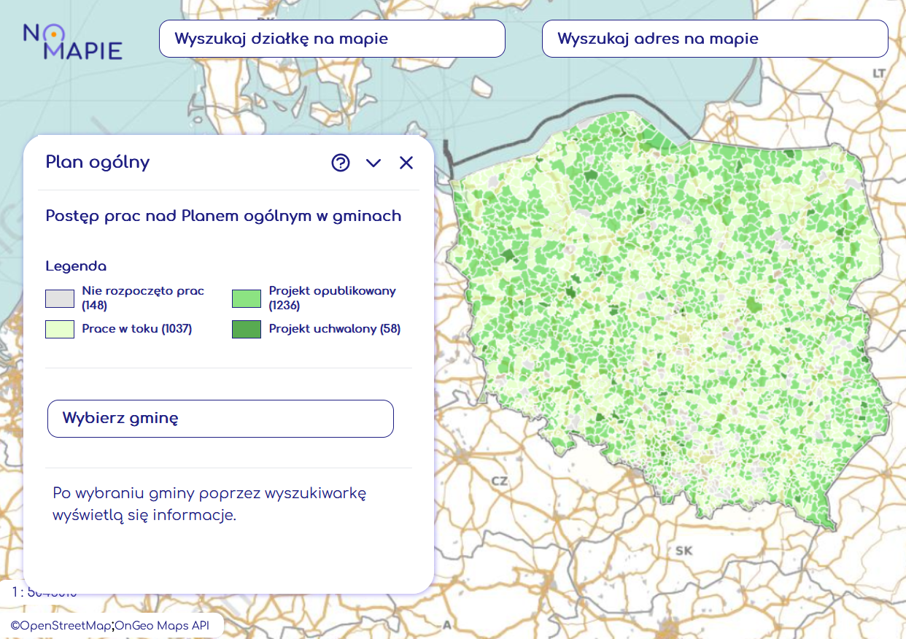Select legend entry Projekt uchwalony (58)
Screen dimensions: 906x639
pyautogui.click(x=335, y=329)
